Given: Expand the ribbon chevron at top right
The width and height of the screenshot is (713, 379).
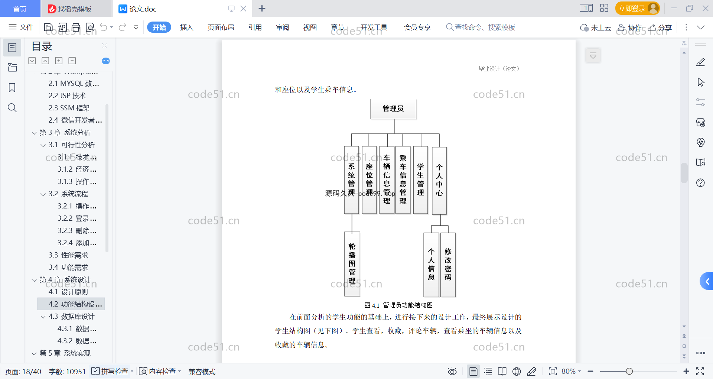Looking at the screenshot, I should coord(700,27).
